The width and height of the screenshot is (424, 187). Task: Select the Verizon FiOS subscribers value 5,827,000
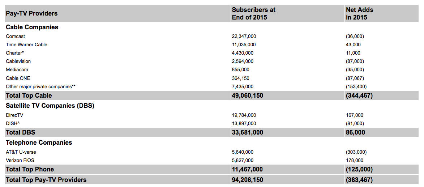(x=243, y=161)
